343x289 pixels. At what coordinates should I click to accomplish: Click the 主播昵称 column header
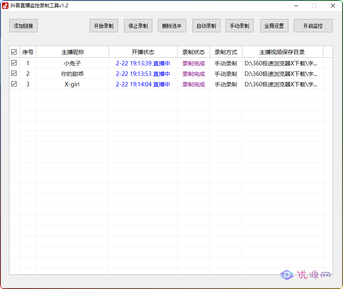73,52
